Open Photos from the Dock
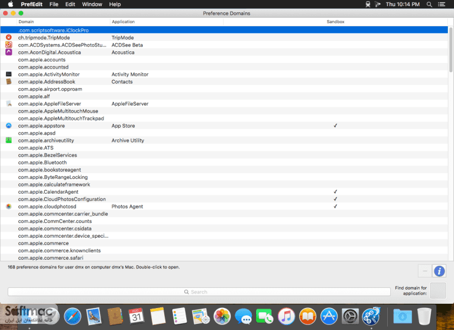This screenshot has height=330, width=454. click(222, 316)
